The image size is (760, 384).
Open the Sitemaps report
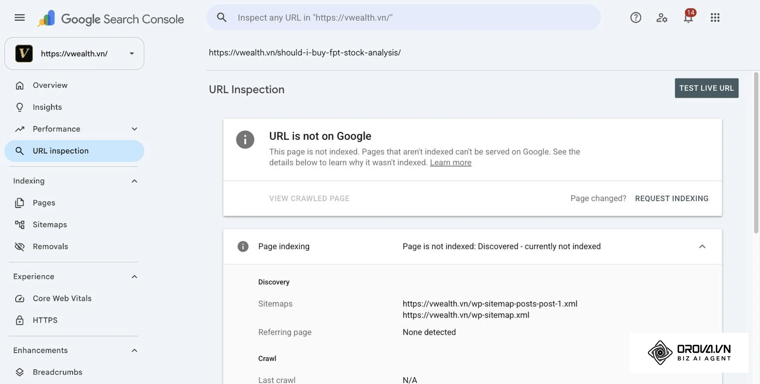pyautogui.click(x=74, y=225)
